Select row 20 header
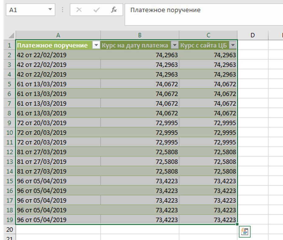Screen dimensions: 283x240 tap(10, 229)
